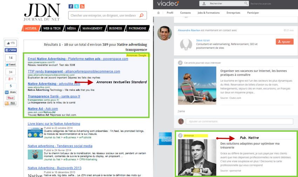Open Email Native Advertising powerspace ad link
The width and height of the screenshot is (298, 177).
tap(78, 59)
